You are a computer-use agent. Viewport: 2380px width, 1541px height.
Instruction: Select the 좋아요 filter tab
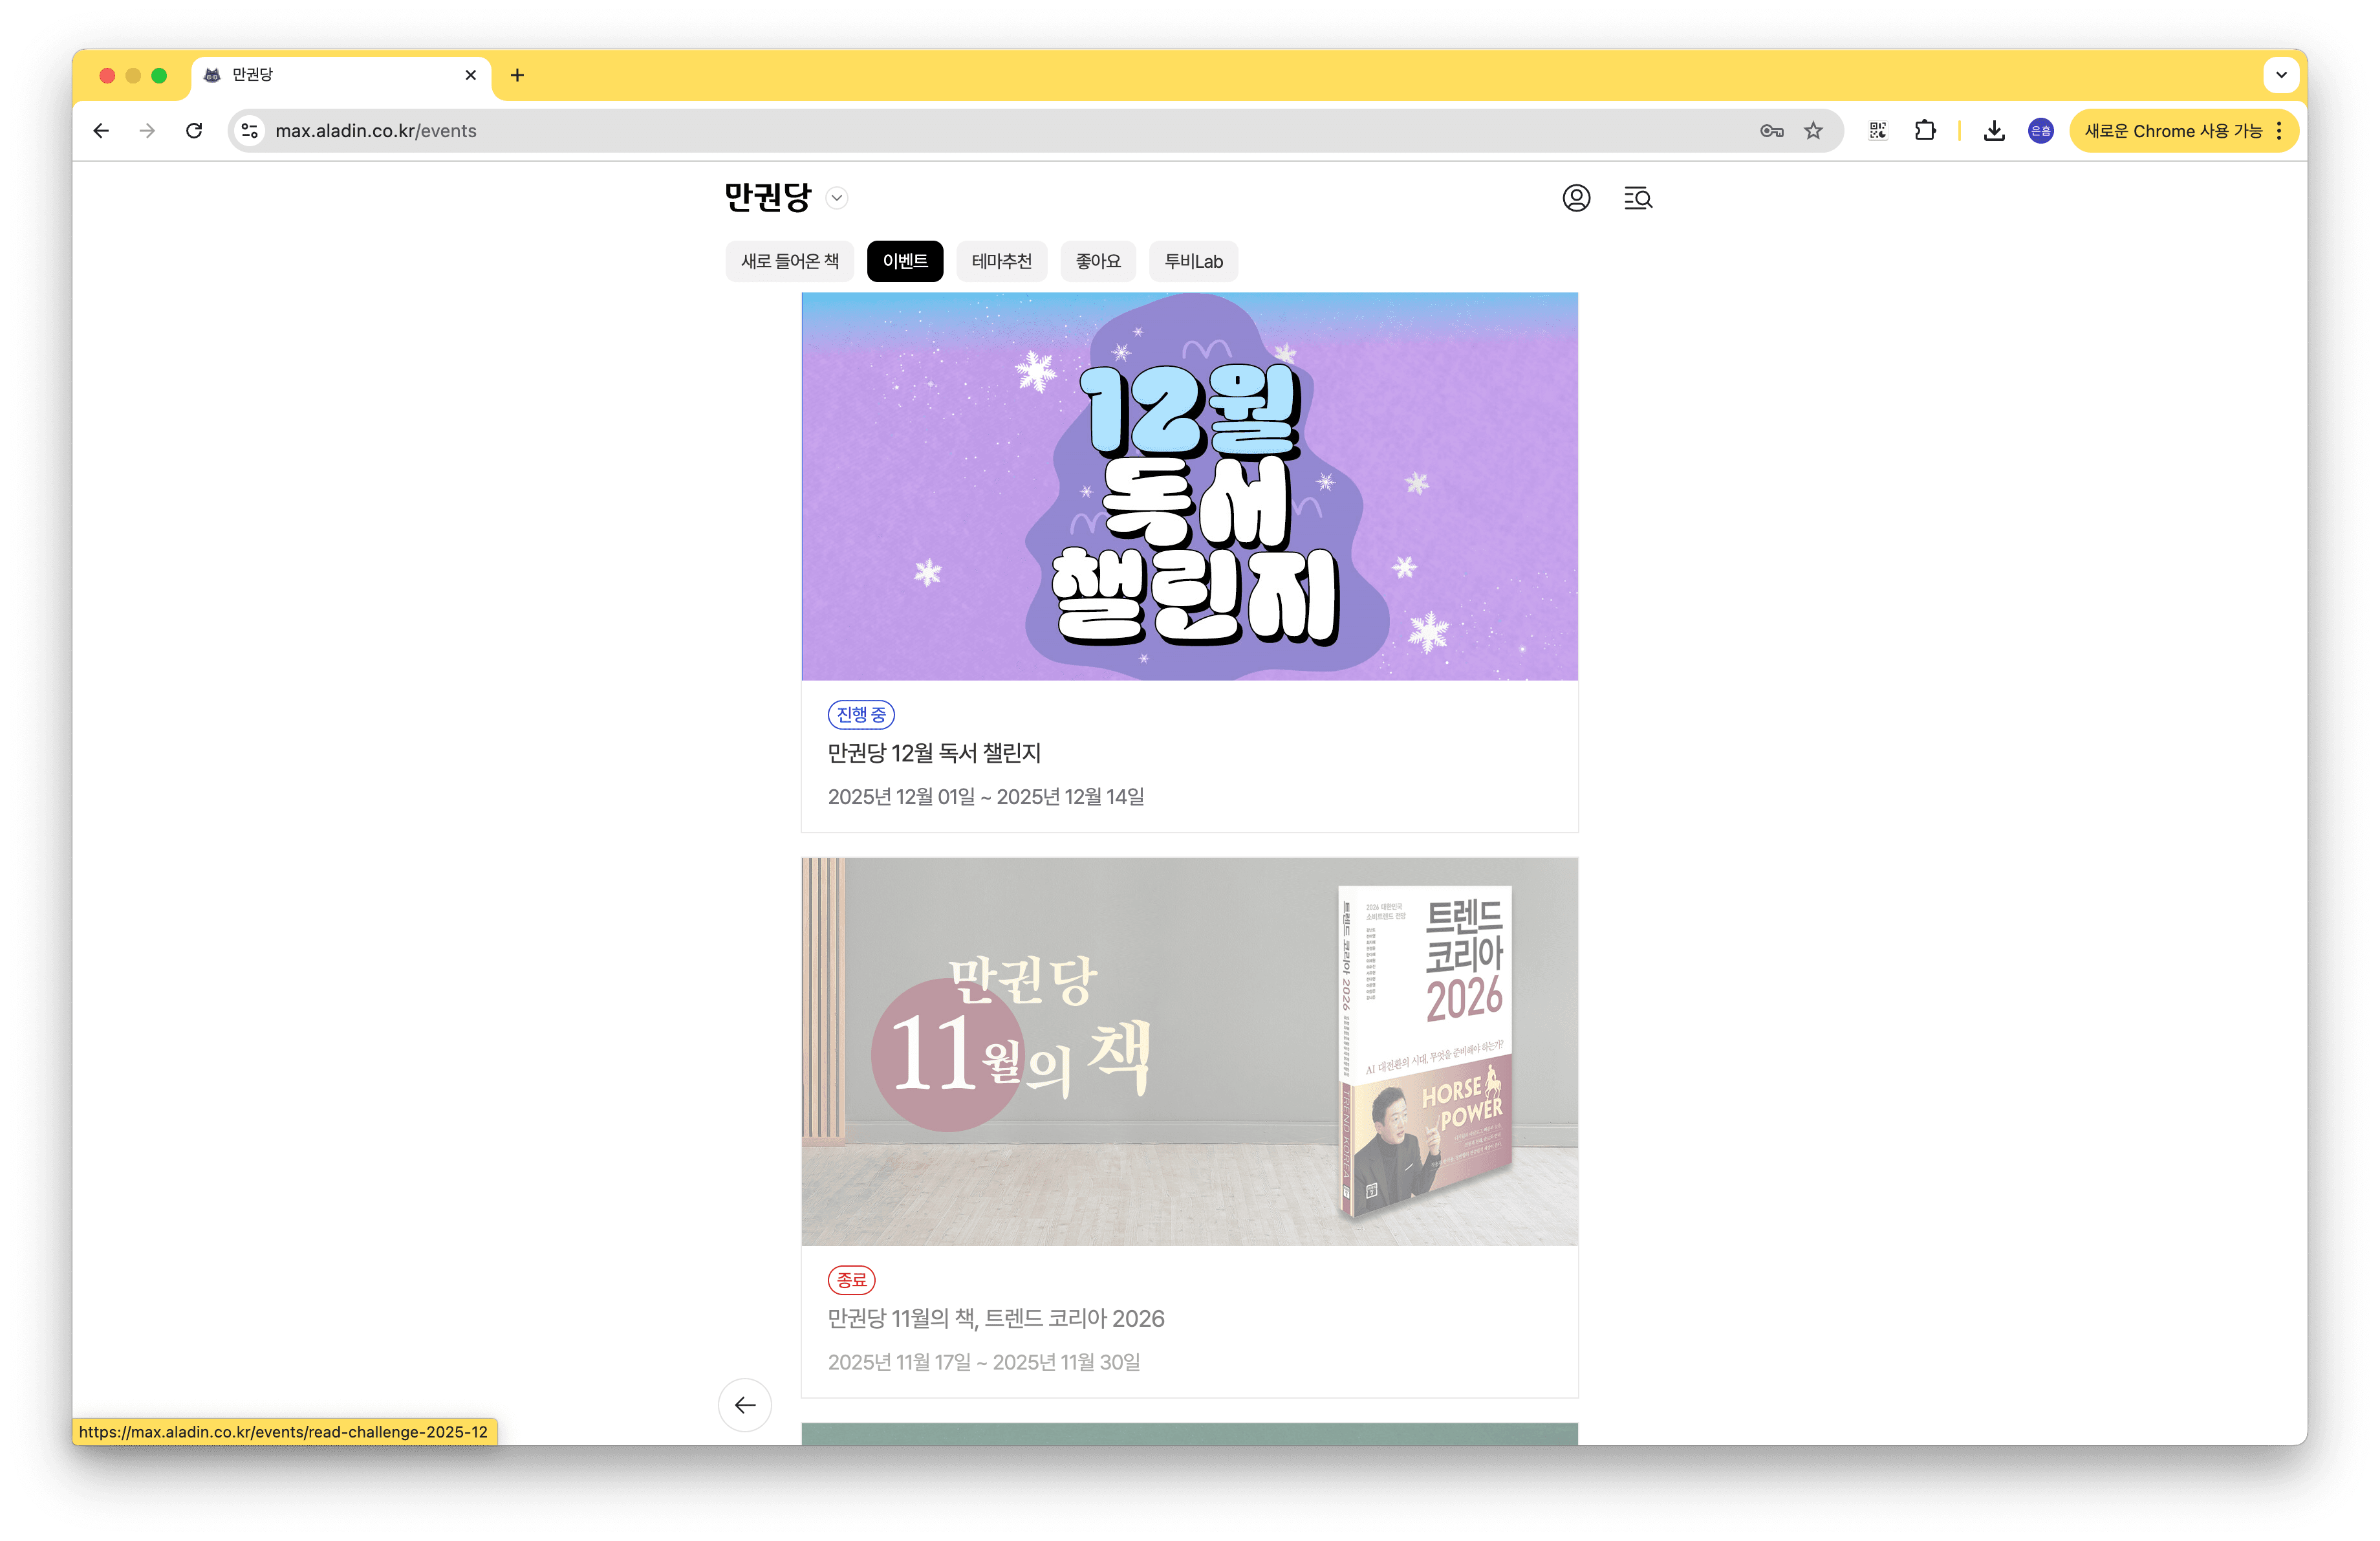tap(1098, 261)
